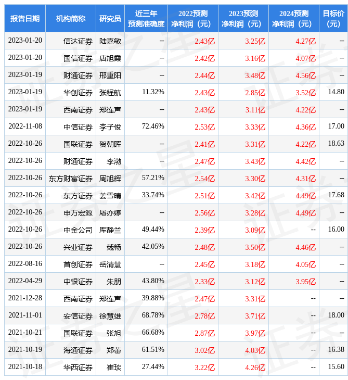Select the 中信证券 institution cell
Screen dimensions: 348x380
click(x=78, y=127)
